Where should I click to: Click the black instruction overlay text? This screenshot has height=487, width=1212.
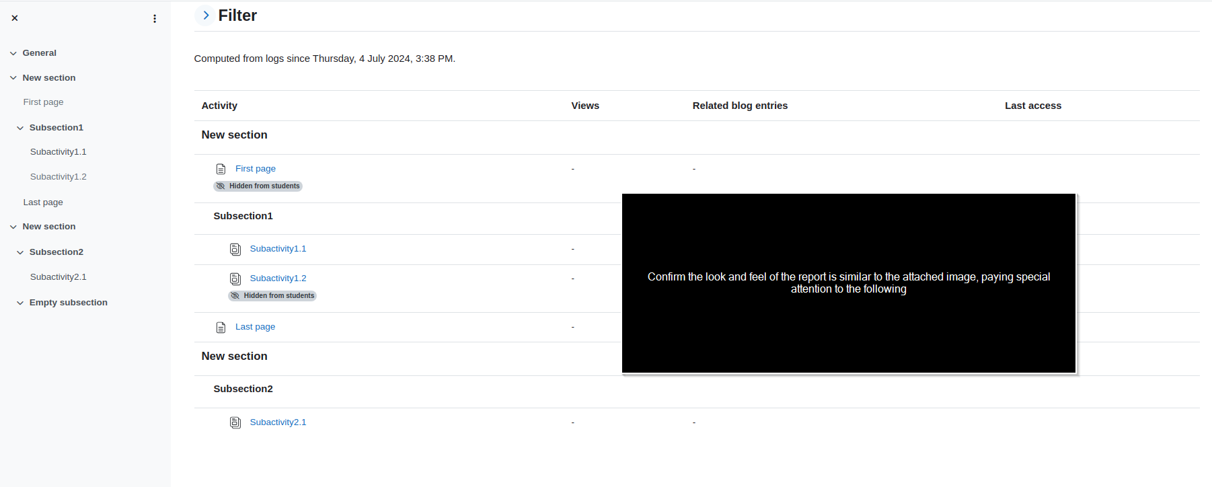point(849,283)
